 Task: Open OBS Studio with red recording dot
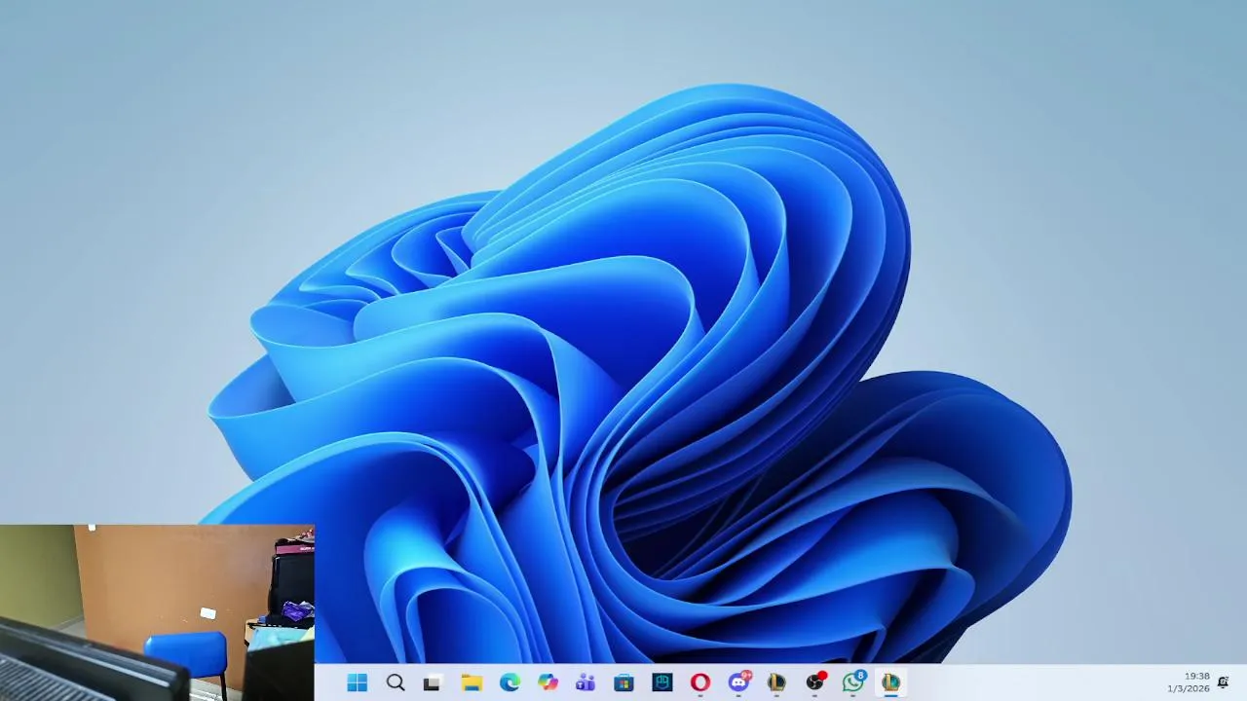tap(815, 682)
